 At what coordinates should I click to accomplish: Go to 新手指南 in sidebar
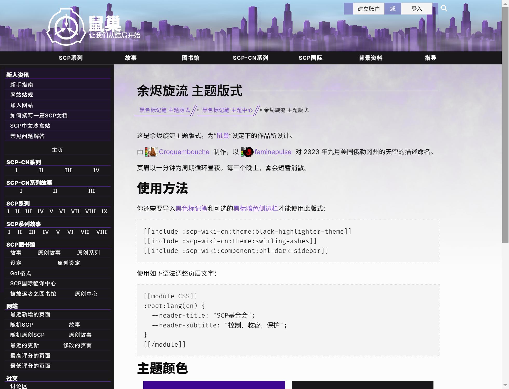pos(22,85)
